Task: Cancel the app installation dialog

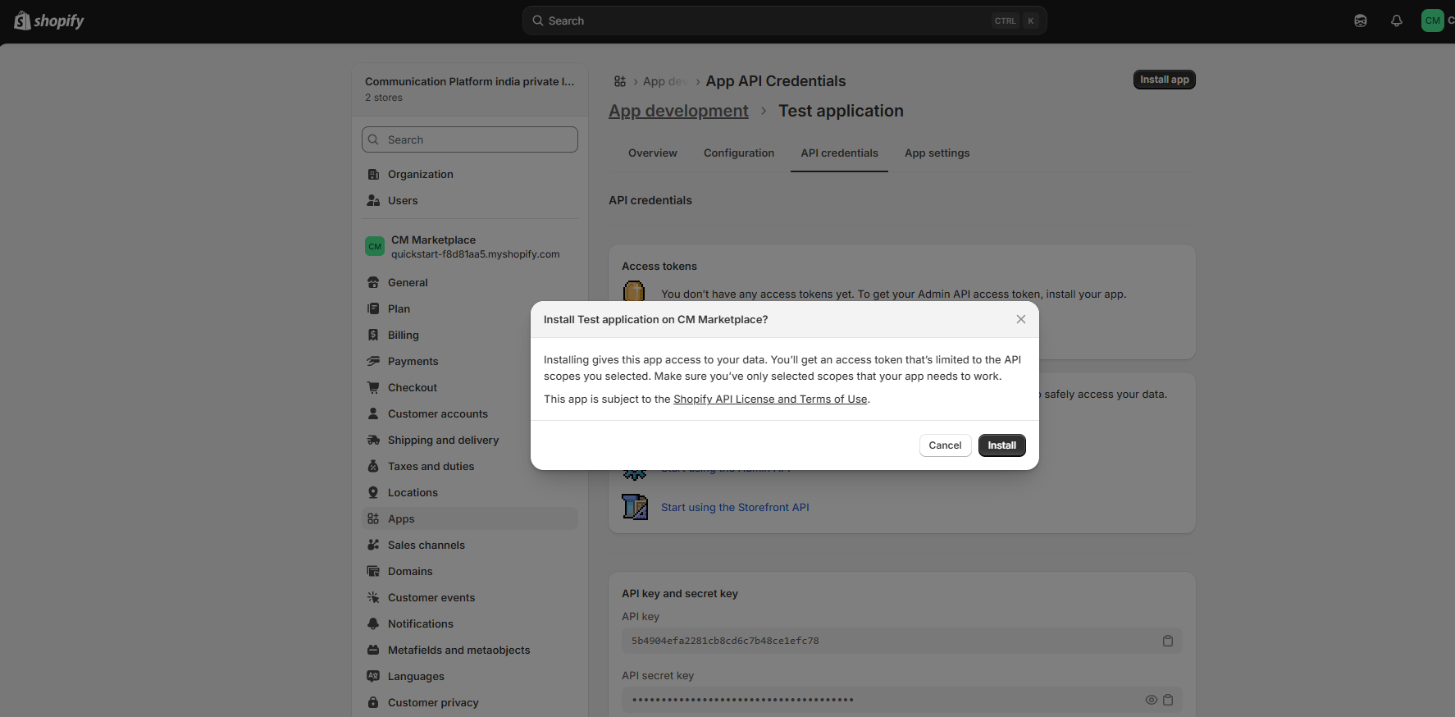Action: [945, 445]
